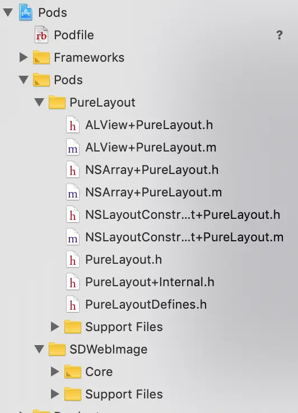
Task: Click the PureLayout.h header icon
Action: (73, 260)
